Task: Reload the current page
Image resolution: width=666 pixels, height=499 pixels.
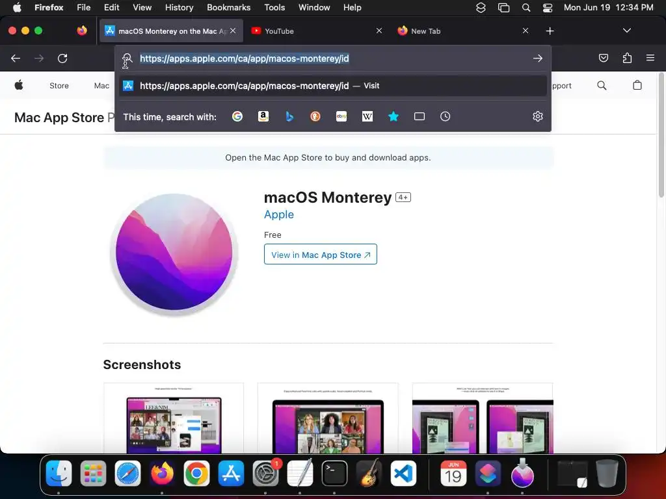Action: click(62, 58)
